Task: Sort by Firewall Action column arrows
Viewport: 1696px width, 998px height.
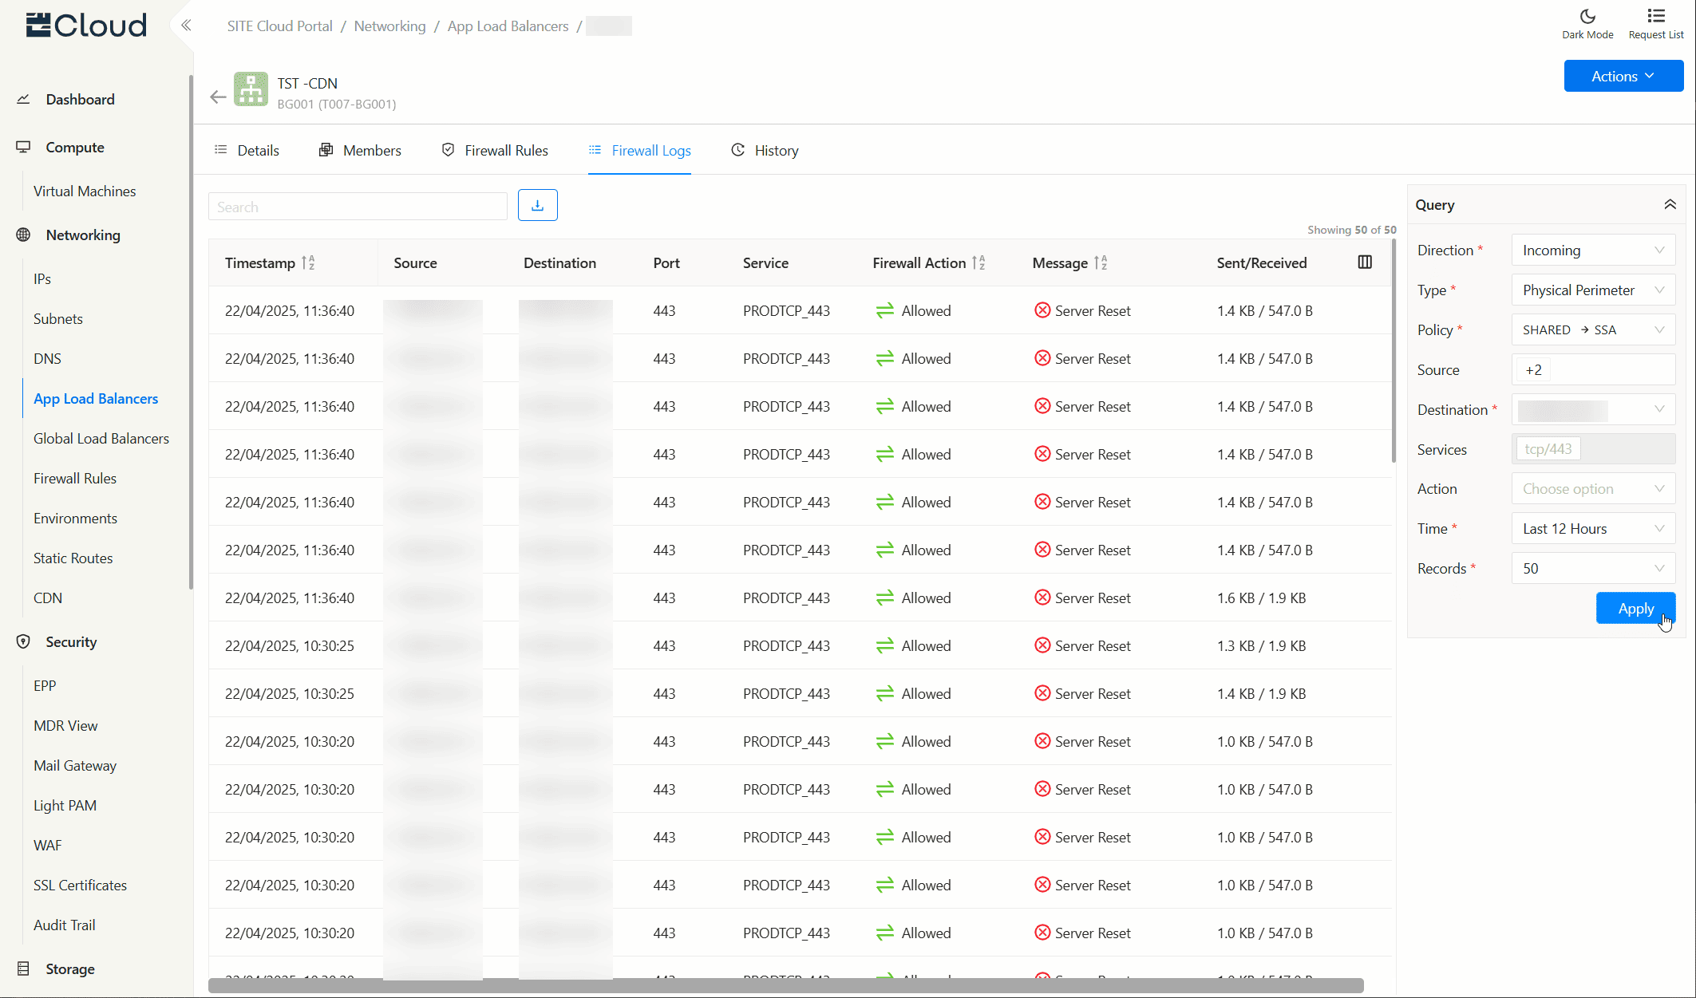Action: tap(978, 263)
